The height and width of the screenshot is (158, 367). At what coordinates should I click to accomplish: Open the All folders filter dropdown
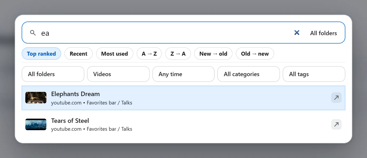pyautogui.click(x=53, y=74)
